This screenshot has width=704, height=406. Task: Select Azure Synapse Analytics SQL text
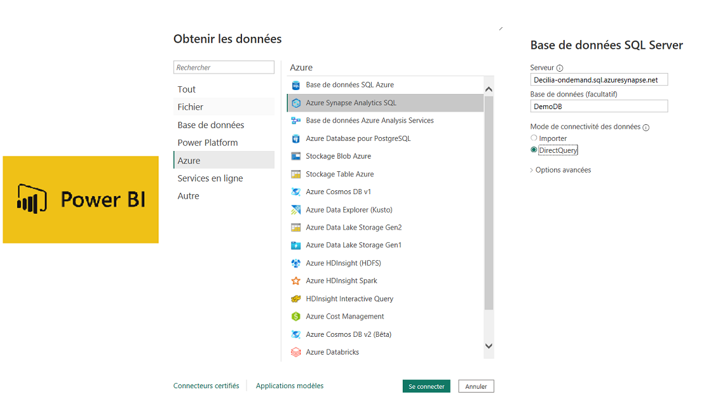tap(351, 103)
